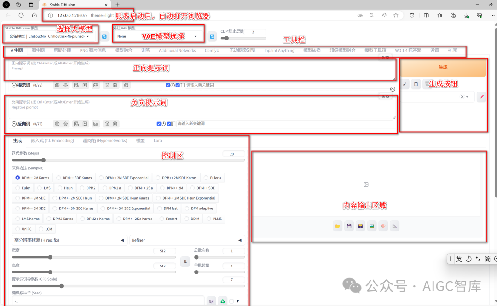
Task: Refresh the Stable Diffusion checkpoint list
Action: (104, 36)
